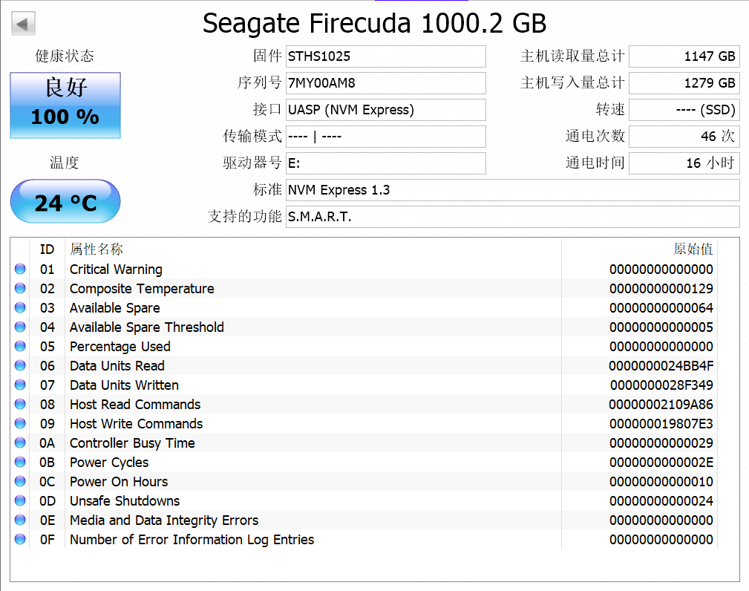Click the status dot for Percentage Used
The height and width of the screenshot is (591, 749).
point(20,346)
